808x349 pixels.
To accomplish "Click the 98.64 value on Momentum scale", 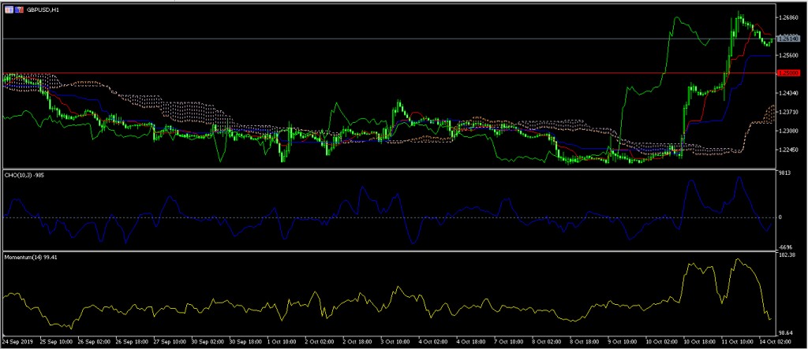I will (785, 333).
